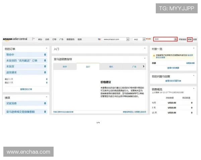Click the 最近 7 天 order count

tap(47, 83)
